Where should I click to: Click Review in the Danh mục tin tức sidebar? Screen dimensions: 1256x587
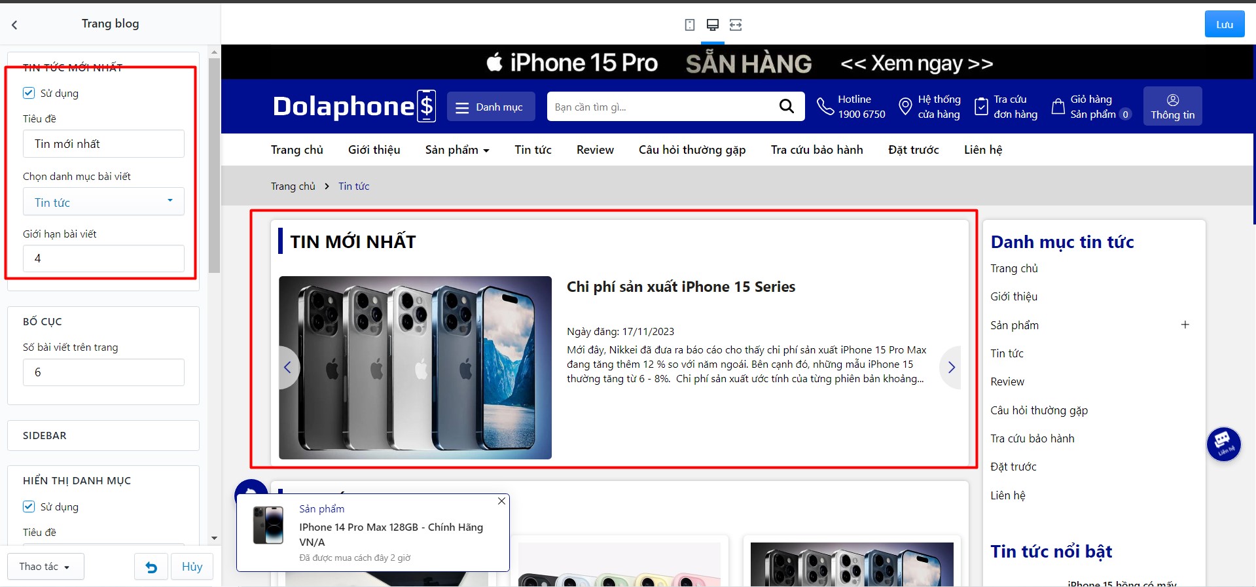[x=1007, y=382]
